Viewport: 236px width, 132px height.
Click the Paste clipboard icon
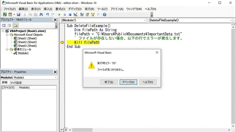pyautogui.click(x=36, y=14)
